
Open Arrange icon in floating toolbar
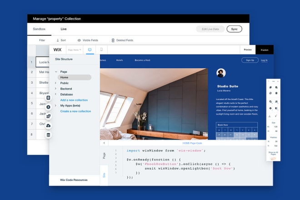click(270, 102)
